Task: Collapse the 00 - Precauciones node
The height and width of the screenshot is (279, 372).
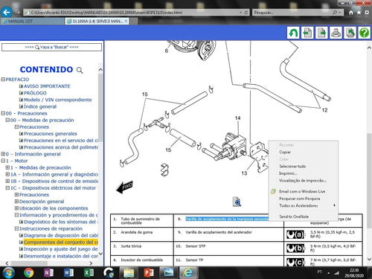Action: point(3,113)
